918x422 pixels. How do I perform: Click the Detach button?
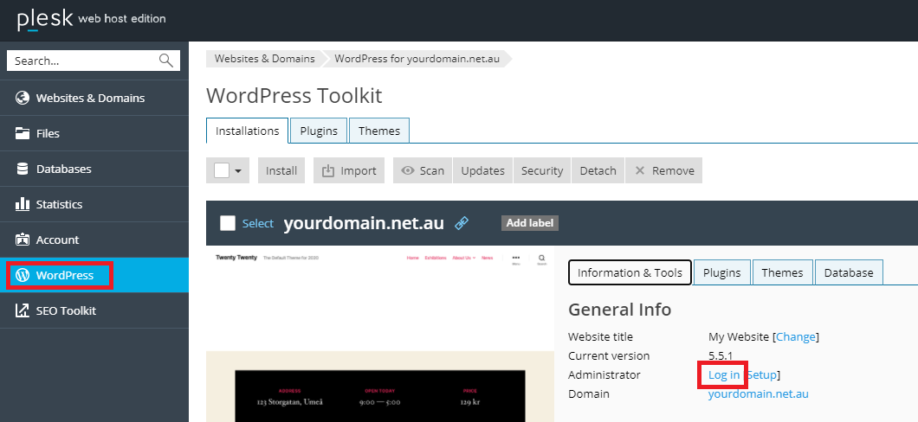(x=598, y=170)
